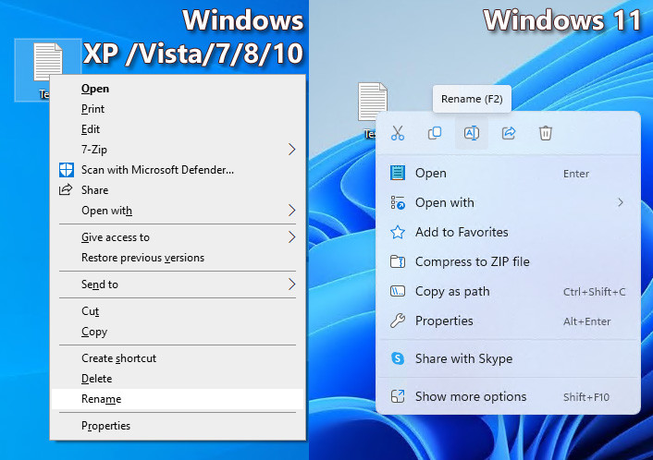Viewport: 653px width, 460px height.
Task: Click the Share icon in classic menu
Action: [x=66, y=190]
